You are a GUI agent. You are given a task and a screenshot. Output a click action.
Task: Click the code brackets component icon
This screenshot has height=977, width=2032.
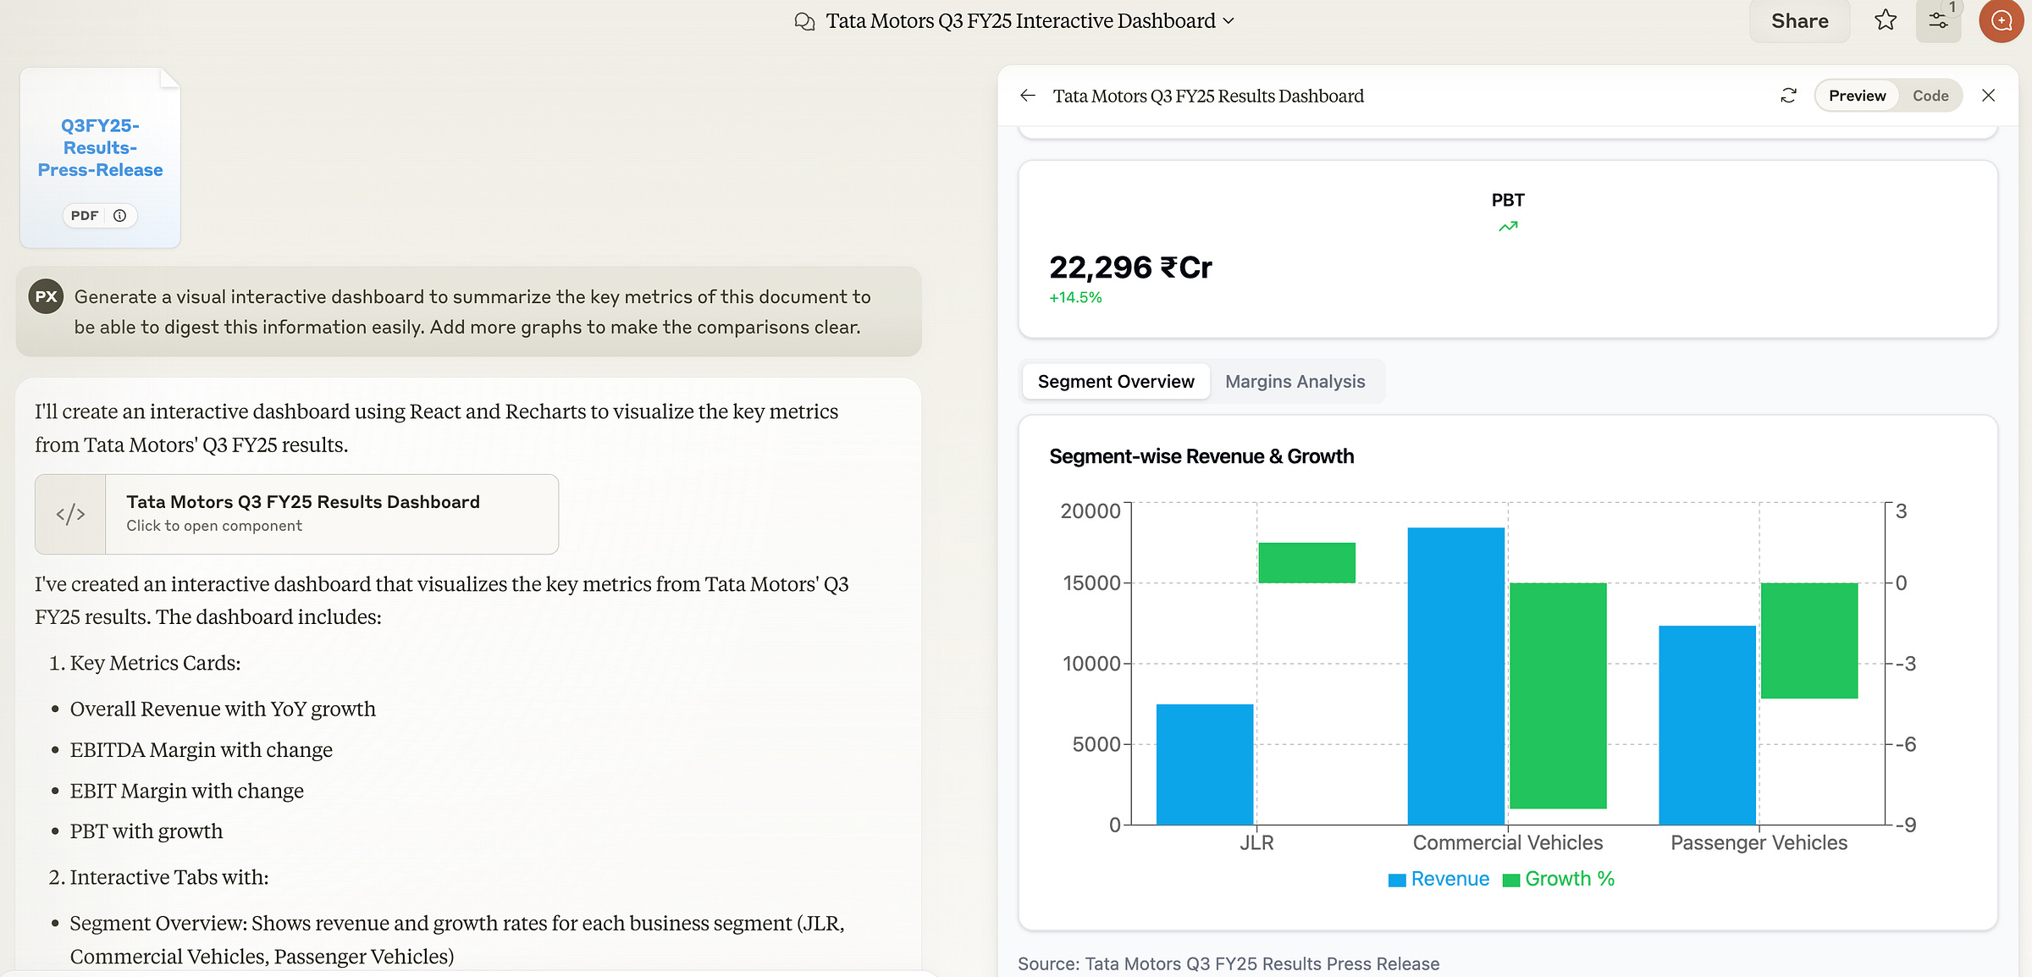pos(70,514)
